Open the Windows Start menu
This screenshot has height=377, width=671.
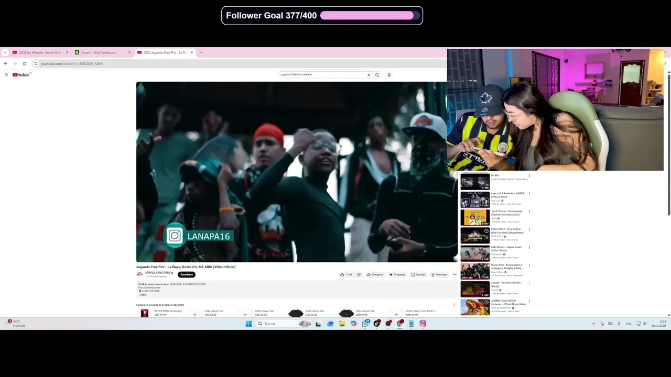click(x=248, y=324)
